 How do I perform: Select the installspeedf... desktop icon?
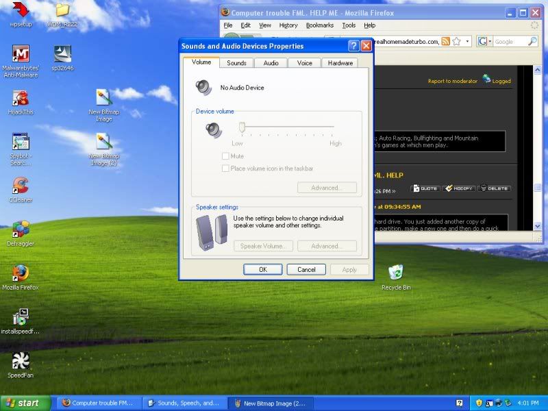tap(21, 322)
